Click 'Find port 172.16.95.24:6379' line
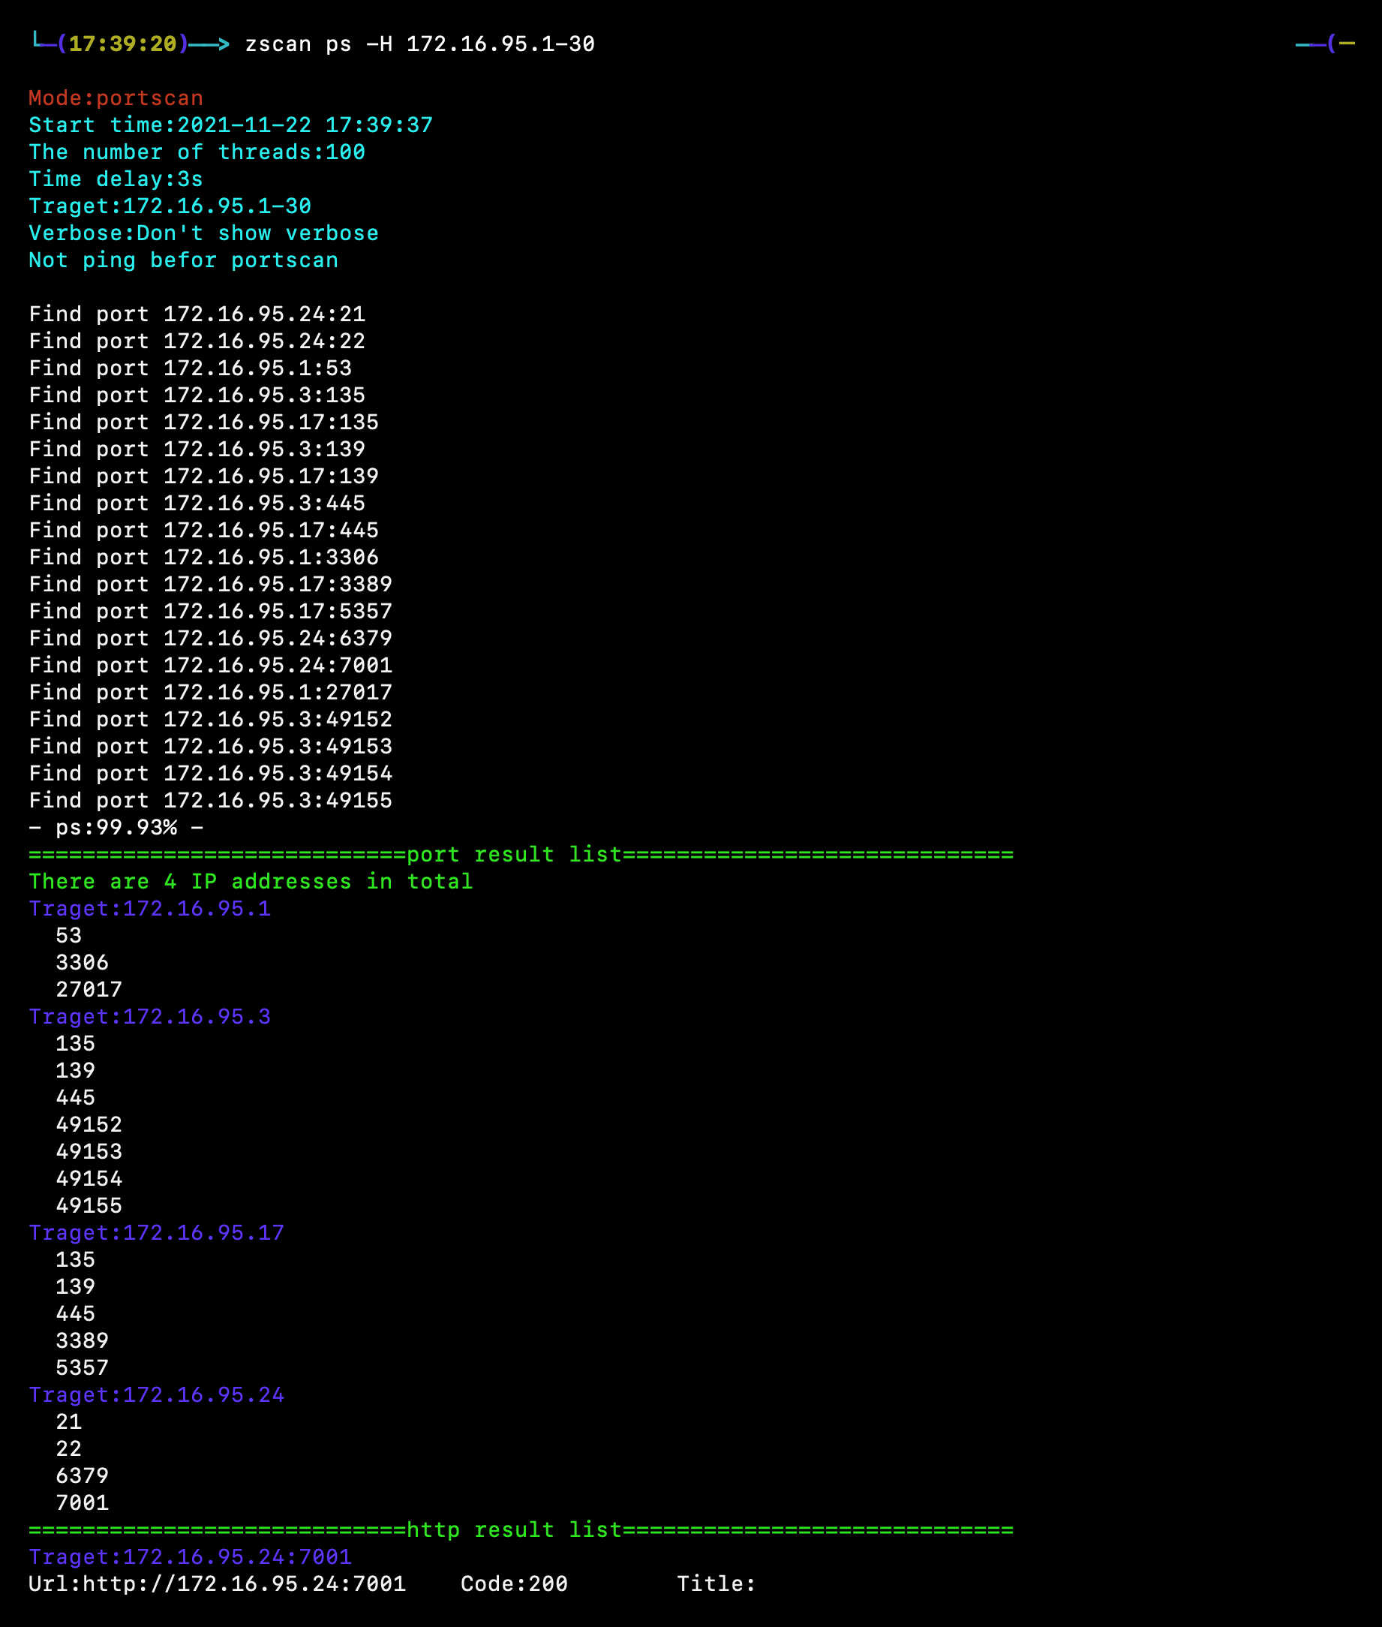This screenshot has width=1382, height=1627. [211, 639]
